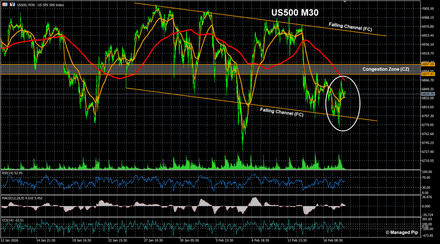Select the MACD(12,26,9) 4.010 5.452 label

pos(22,198)
